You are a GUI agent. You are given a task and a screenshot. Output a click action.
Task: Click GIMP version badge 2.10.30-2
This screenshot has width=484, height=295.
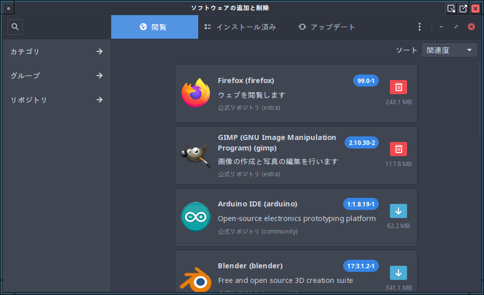click(x=362, y=142)
